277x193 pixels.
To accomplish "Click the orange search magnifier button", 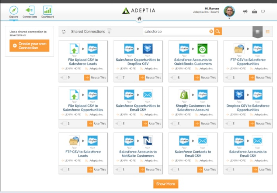I will (218, 31).
